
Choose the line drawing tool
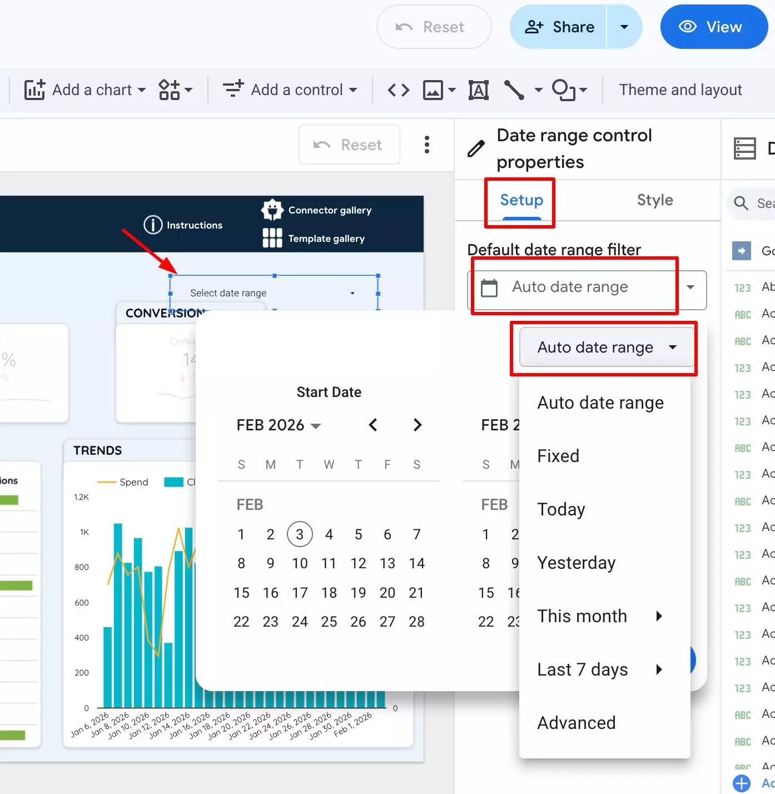coord(514,90)
